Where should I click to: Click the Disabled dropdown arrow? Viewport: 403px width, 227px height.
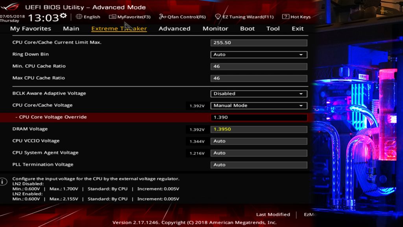tap(301, 94)
